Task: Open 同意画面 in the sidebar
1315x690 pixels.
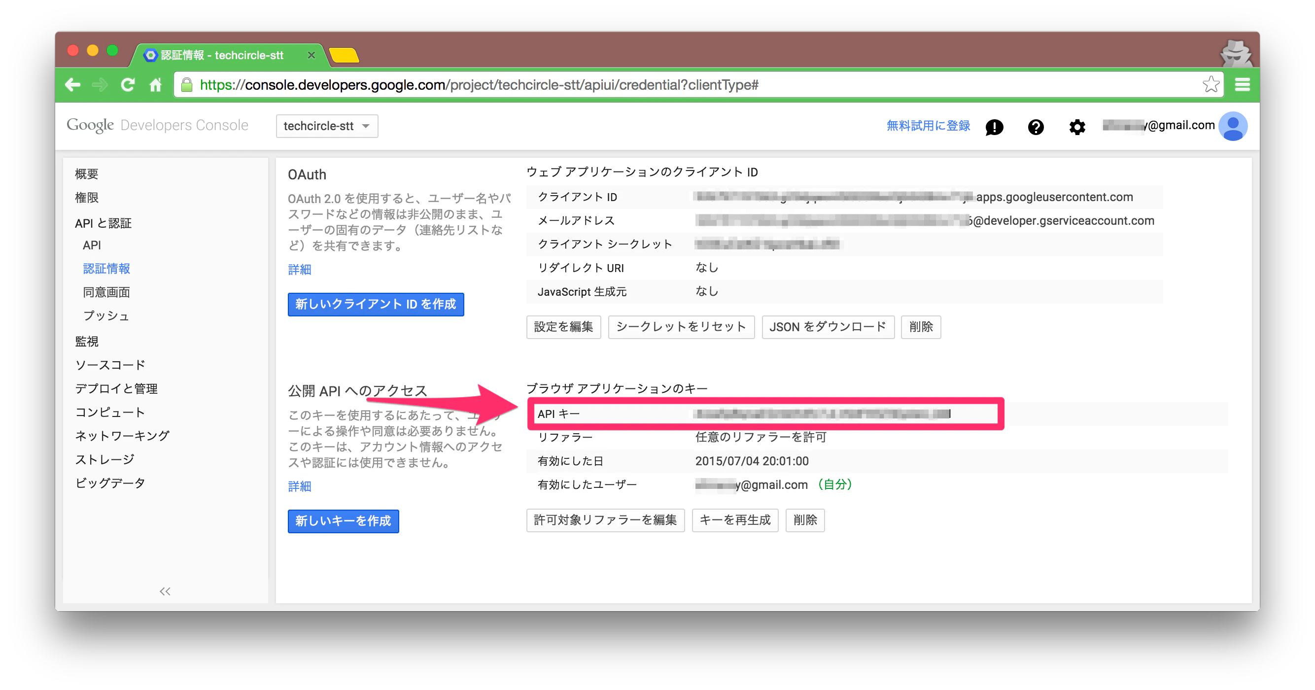Action: [x=106, y=292]
